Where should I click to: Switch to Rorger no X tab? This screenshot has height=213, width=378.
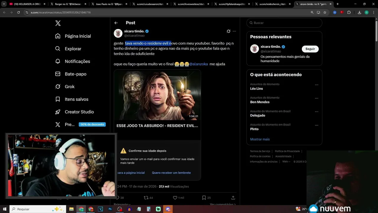point(68,4)
